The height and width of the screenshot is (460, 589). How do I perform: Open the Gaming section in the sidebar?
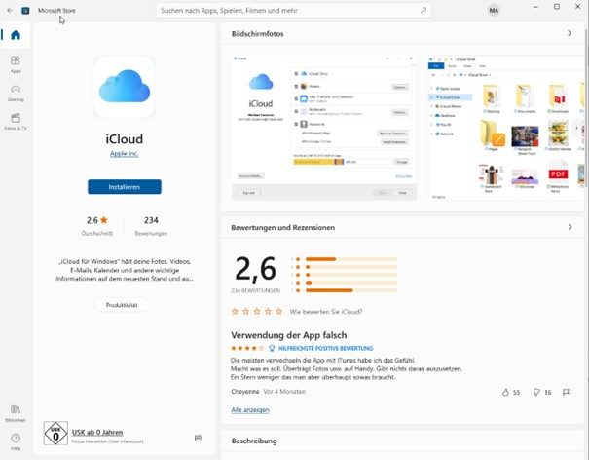[16, 93]
